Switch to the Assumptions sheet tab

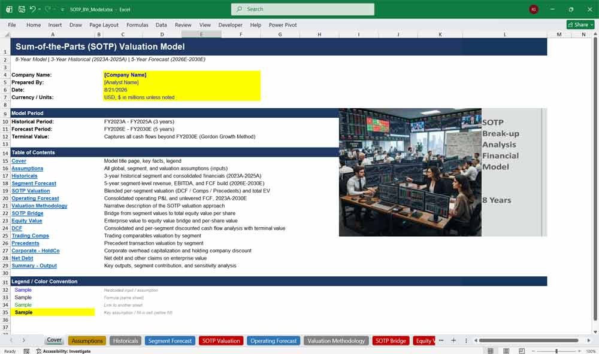[87, 341]
